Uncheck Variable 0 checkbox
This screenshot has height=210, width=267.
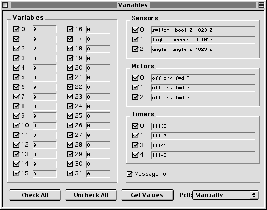point(16,29)
